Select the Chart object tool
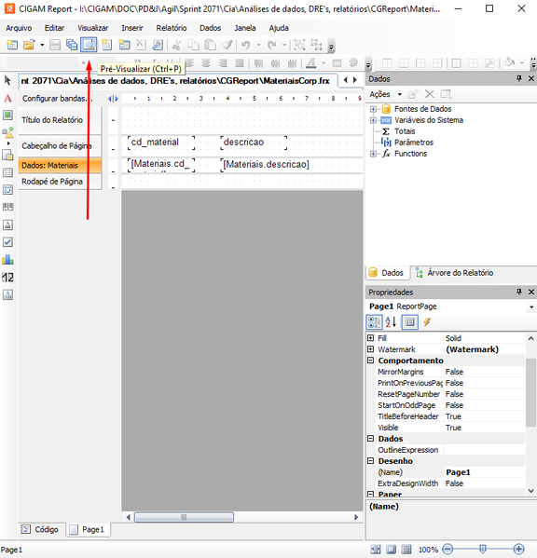537x558 pixels. pyautogui.click(x=7, y=259)
